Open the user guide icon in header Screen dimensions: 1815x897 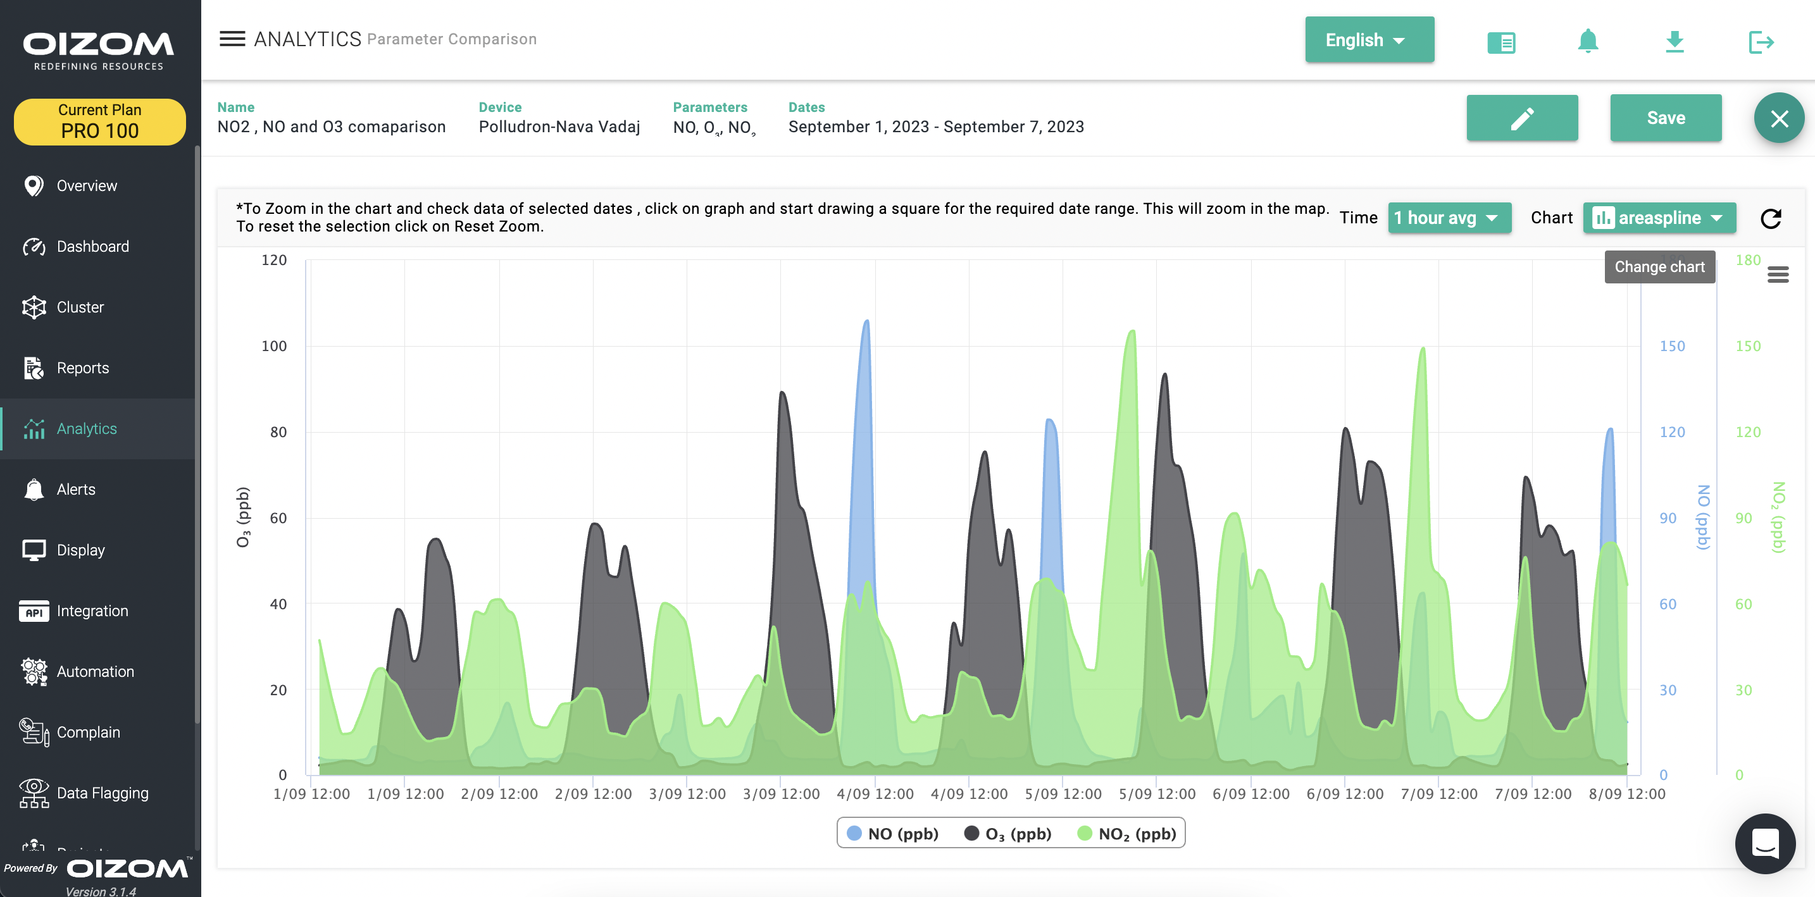point(1500,42)
